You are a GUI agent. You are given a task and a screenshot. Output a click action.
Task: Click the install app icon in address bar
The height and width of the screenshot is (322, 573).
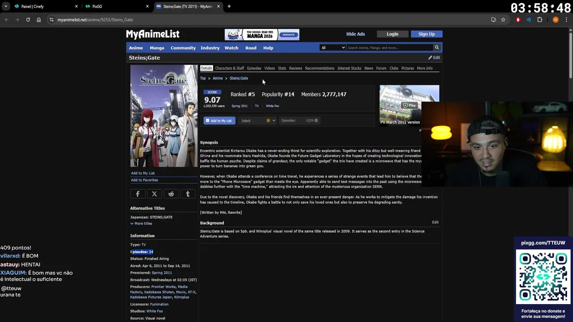pos(493,20)
